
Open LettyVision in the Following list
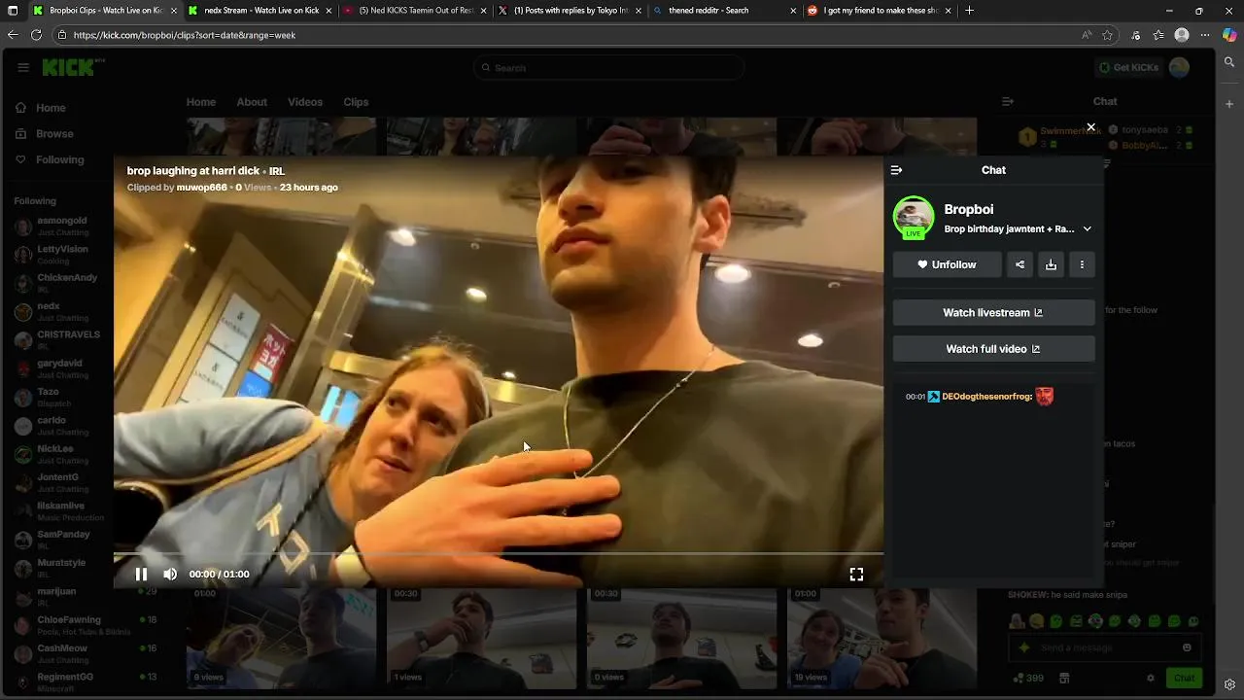pos(62,255)
